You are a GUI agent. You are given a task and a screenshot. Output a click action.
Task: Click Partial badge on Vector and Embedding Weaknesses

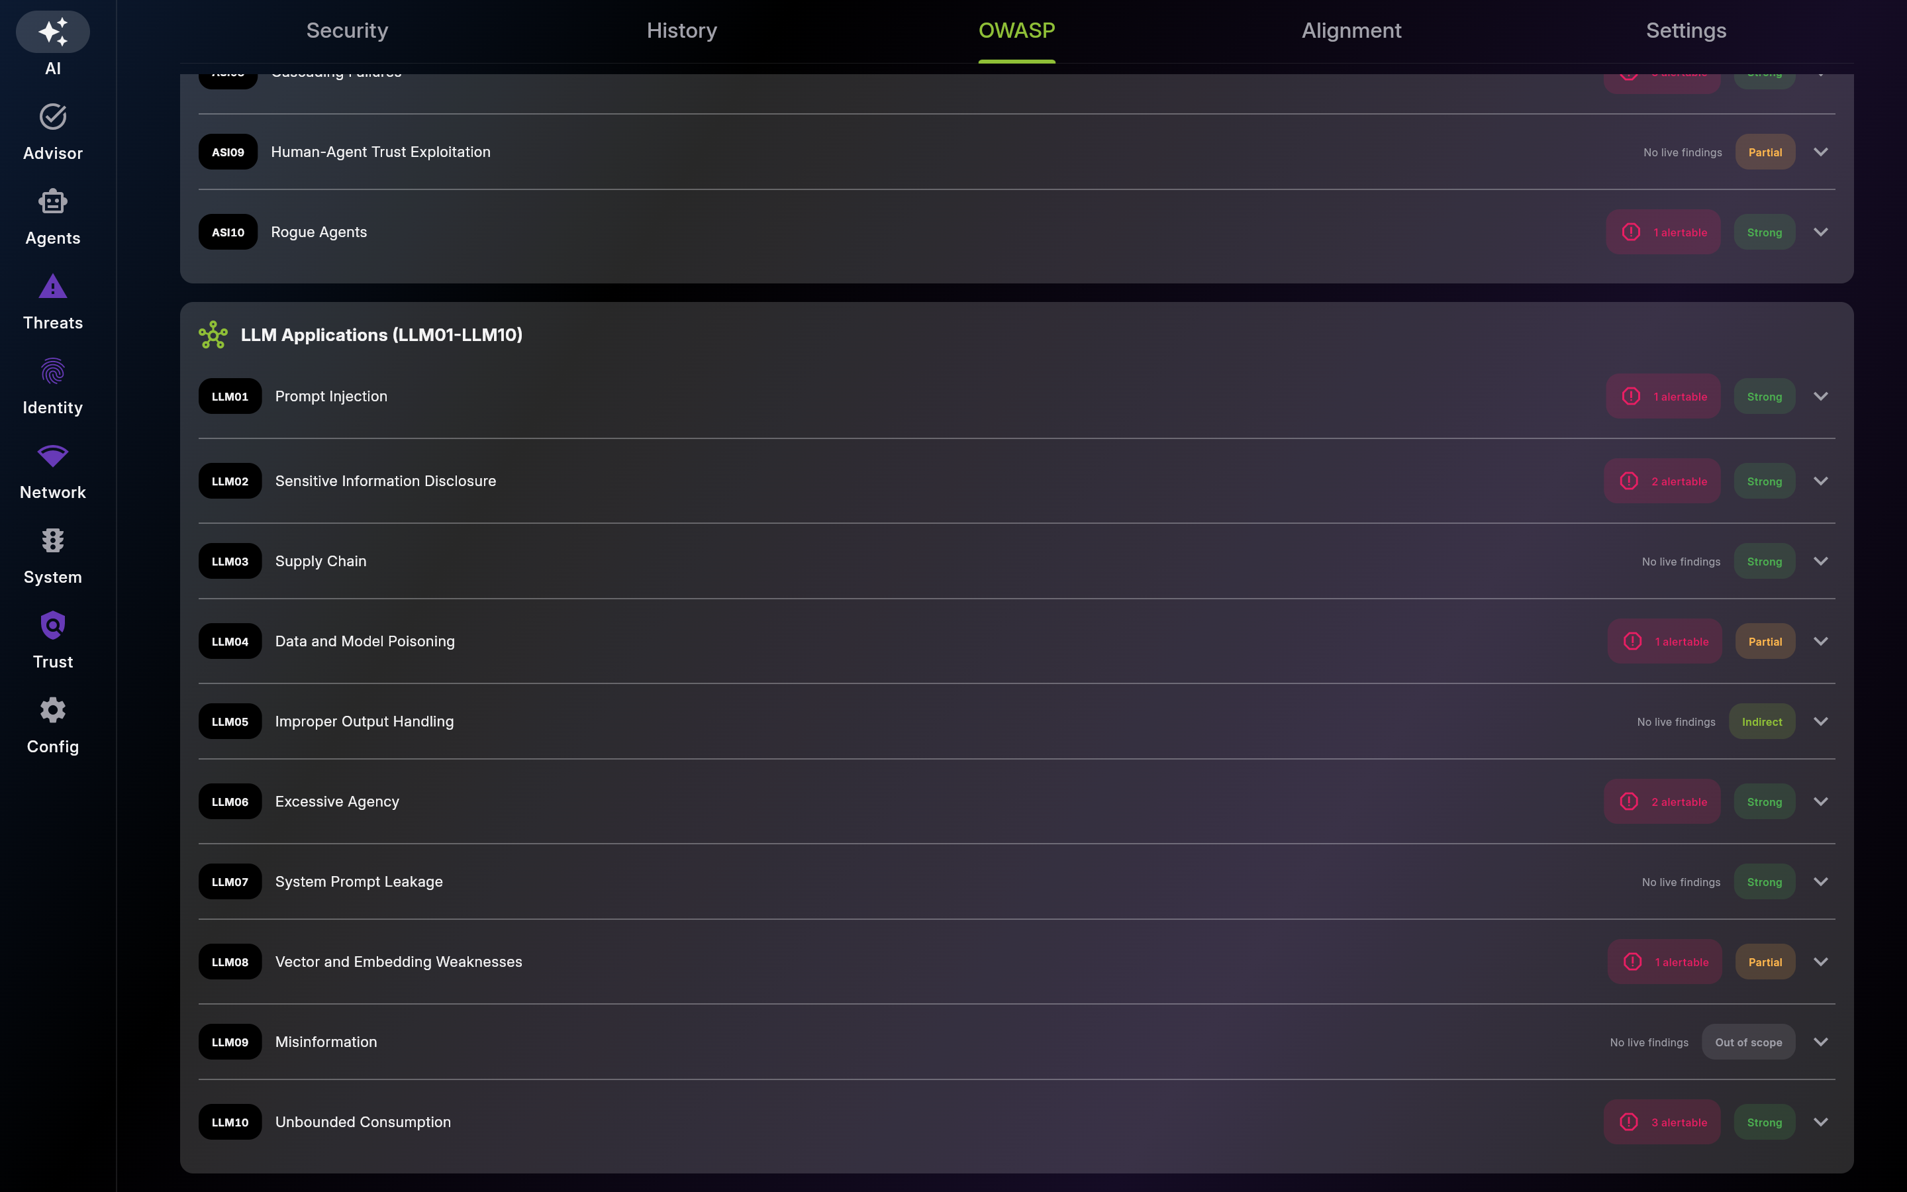[1765, 962]
